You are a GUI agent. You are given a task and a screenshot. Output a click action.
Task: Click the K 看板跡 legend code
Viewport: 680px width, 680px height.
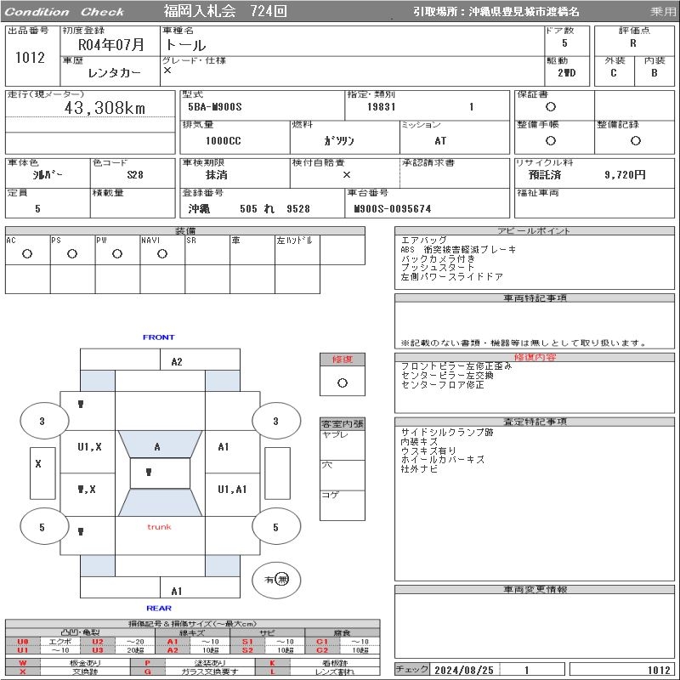(x=272, y=663)
